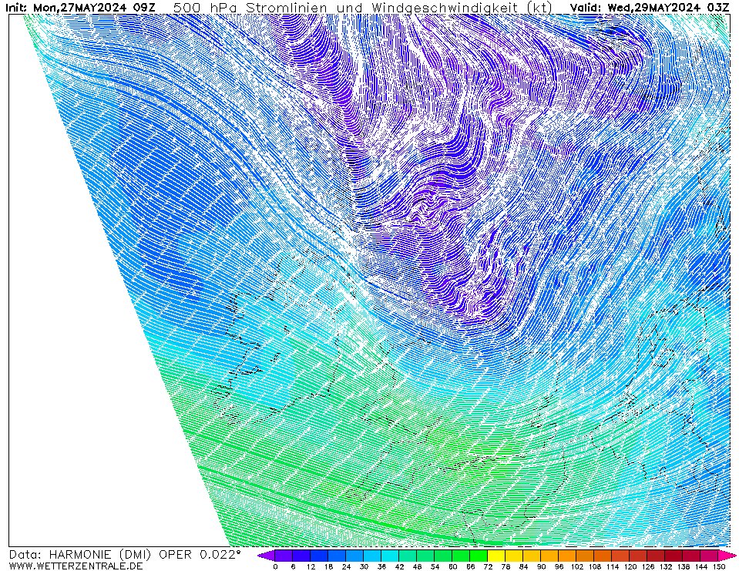739x571 pixels.
Task: Select the light blue 24–30 kt swatch
Action: [x=354, y=556]
